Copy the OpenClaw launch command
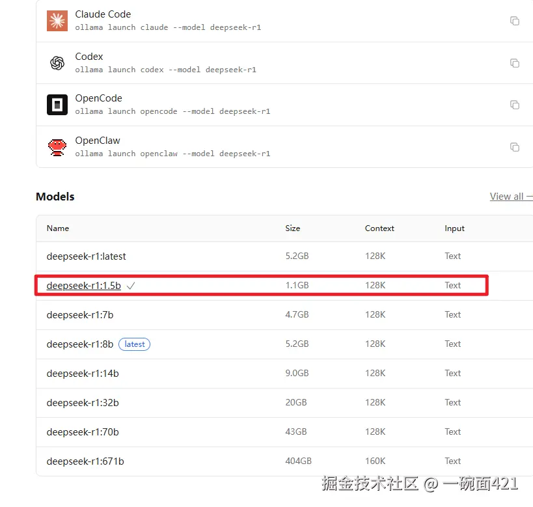The width and height of the screenshot is (533, 507). click(515, 147)
